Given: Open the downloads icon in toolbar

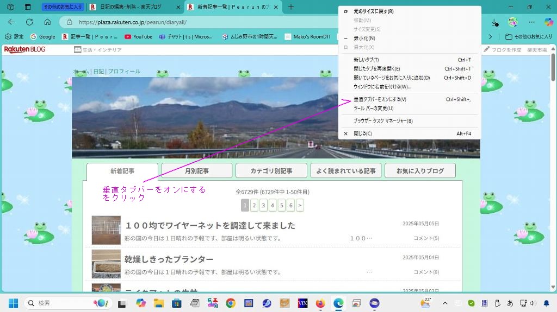Looking at the screenshot, I should (x=494, y=22).
